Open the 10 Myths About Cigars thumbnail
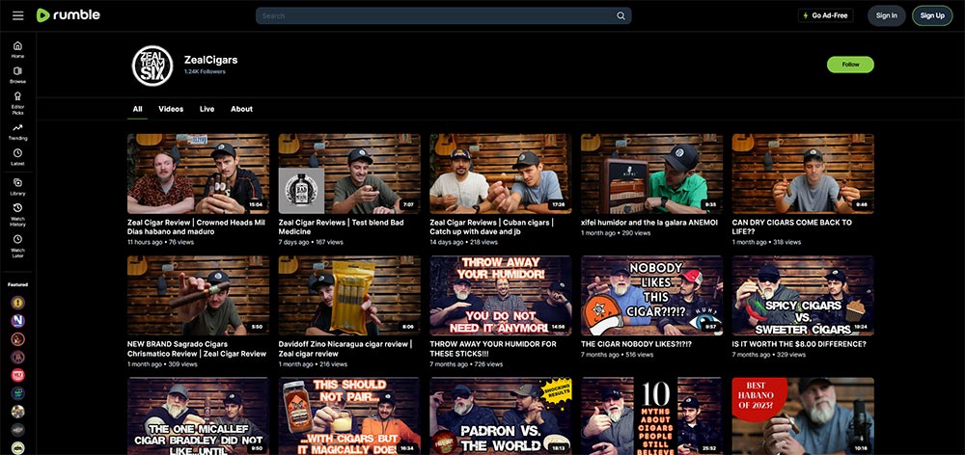Image resolution: width=965 pixels, height=455 pixels. [651, 416]
